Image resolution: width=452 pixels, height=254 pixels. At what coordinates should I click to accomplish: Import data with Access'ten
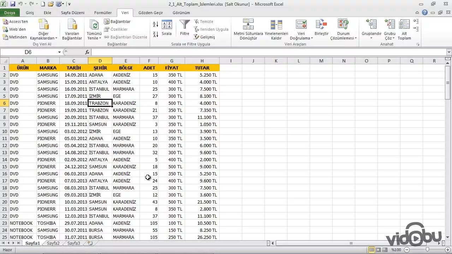tap(15, 22)
